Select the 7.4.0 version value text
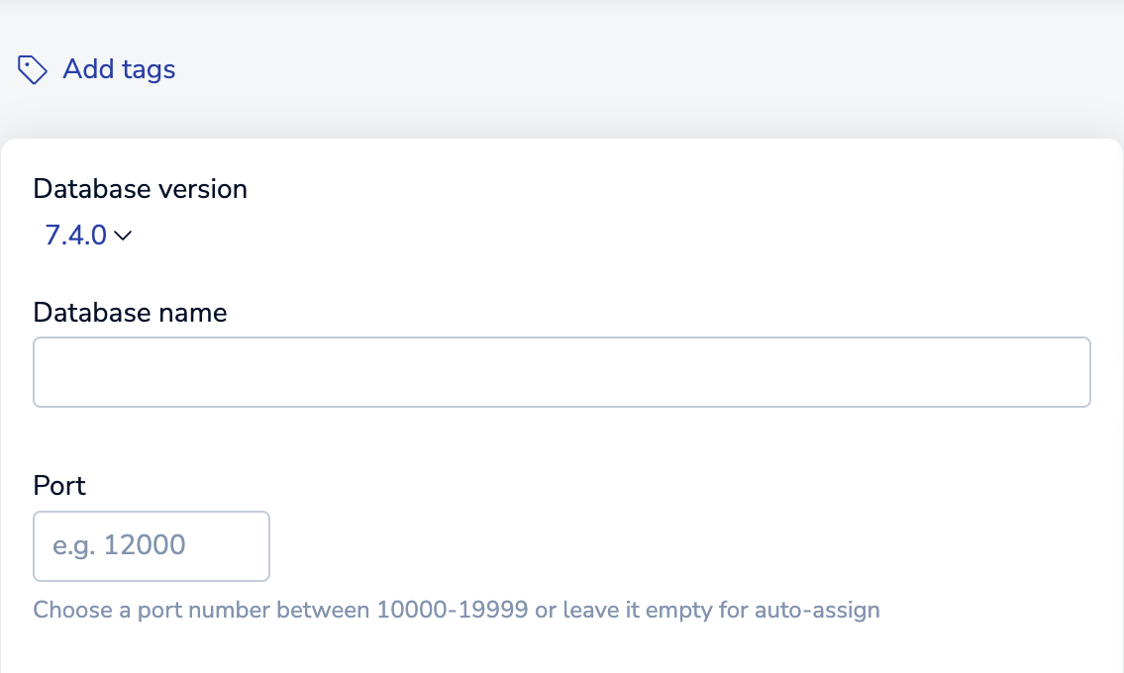This screenshot has width=1124, height=673. click(x=76, y=236)
